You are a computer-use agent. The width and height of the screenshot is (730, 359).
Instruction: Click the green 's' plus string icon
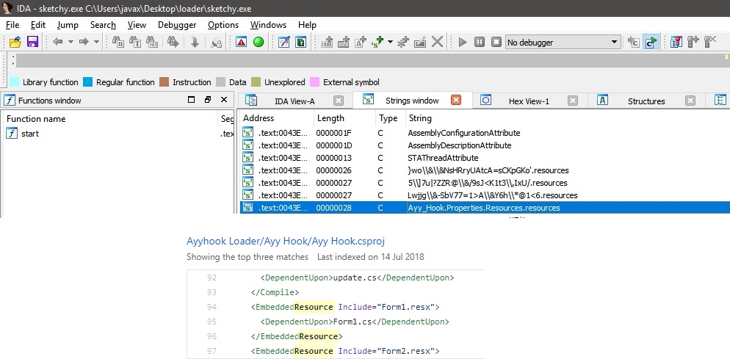pyautogui.click(x=377, y=43)
